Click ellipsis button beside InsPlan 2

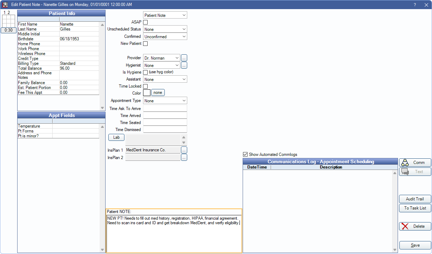click(x=184, y=158)
